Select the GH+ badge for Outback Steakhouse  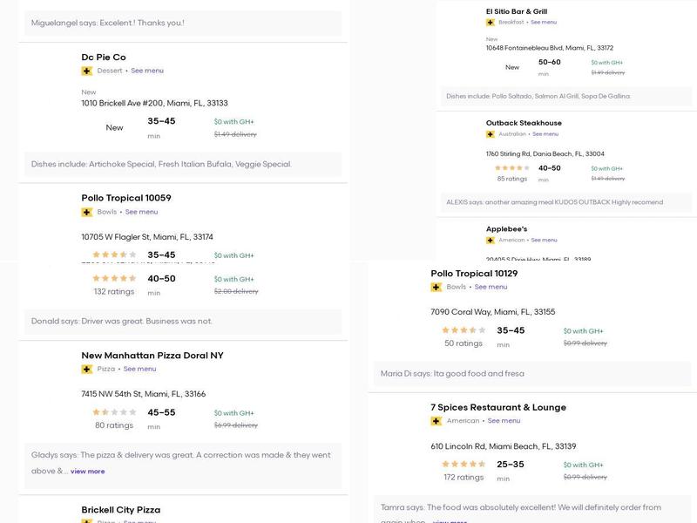[x=491, y=134]
